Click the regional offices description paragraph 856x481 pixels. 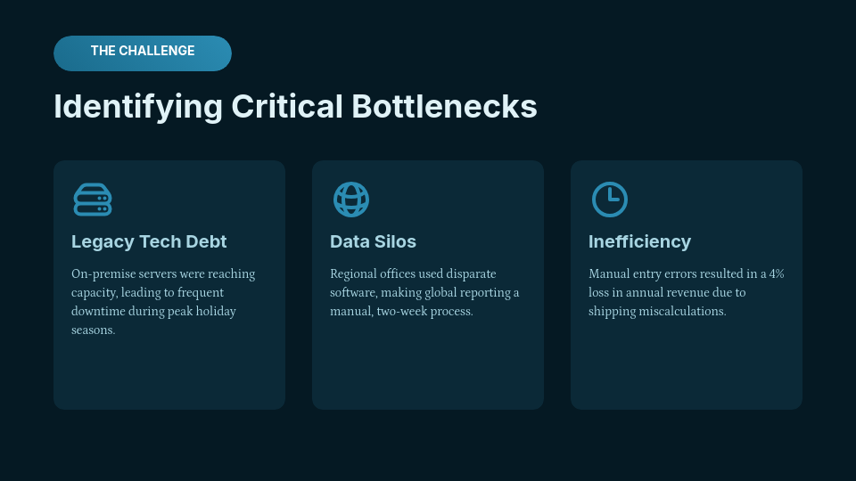pos(424,292)
